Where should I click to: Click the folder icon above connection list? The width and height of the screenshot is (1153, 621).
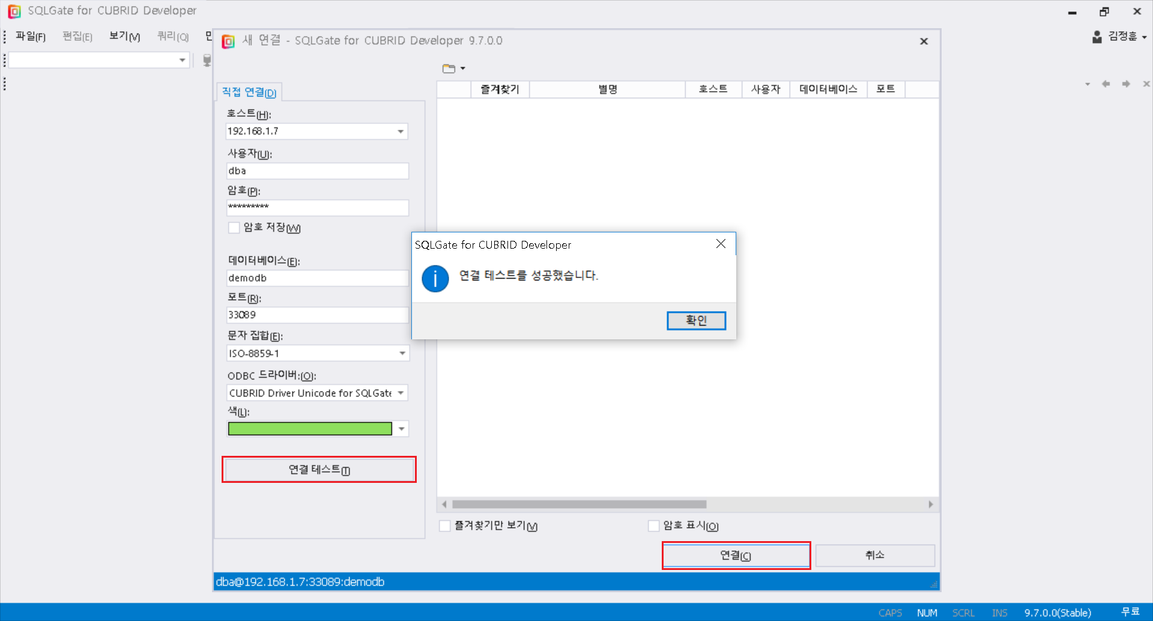449,68
